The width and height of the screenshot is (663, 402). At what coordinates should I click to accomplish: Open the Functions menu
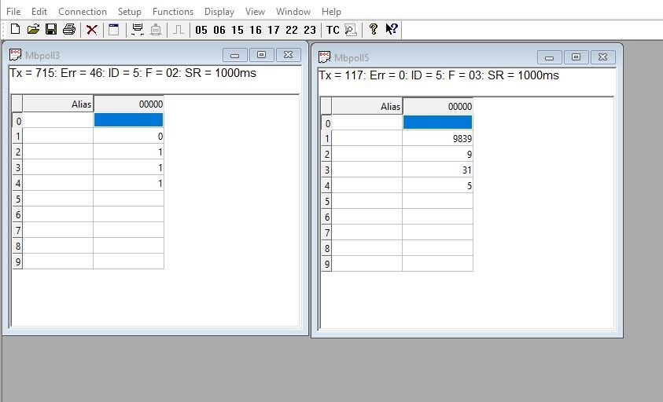[173, 12]
